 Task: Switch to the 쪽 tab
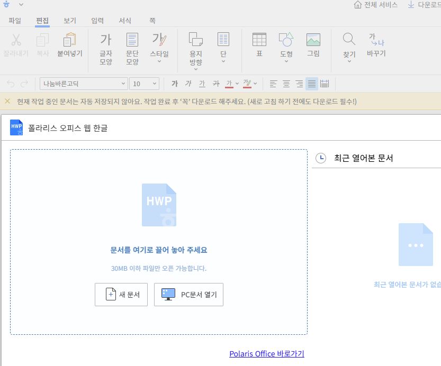152,21
